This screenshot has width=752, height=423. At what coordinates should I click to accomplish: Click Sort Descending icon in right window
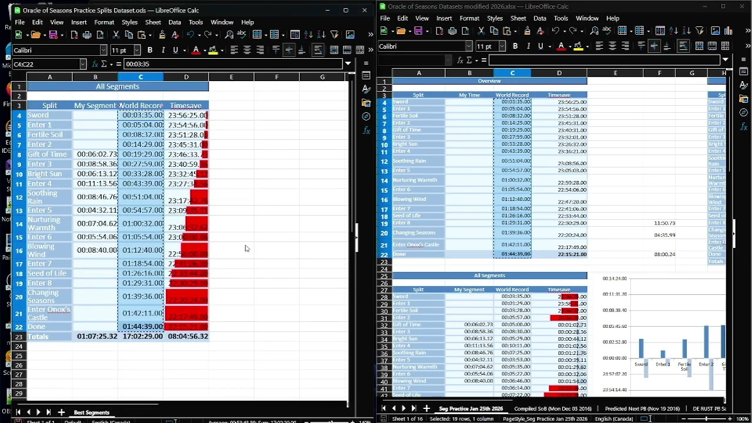pos(687,31)
